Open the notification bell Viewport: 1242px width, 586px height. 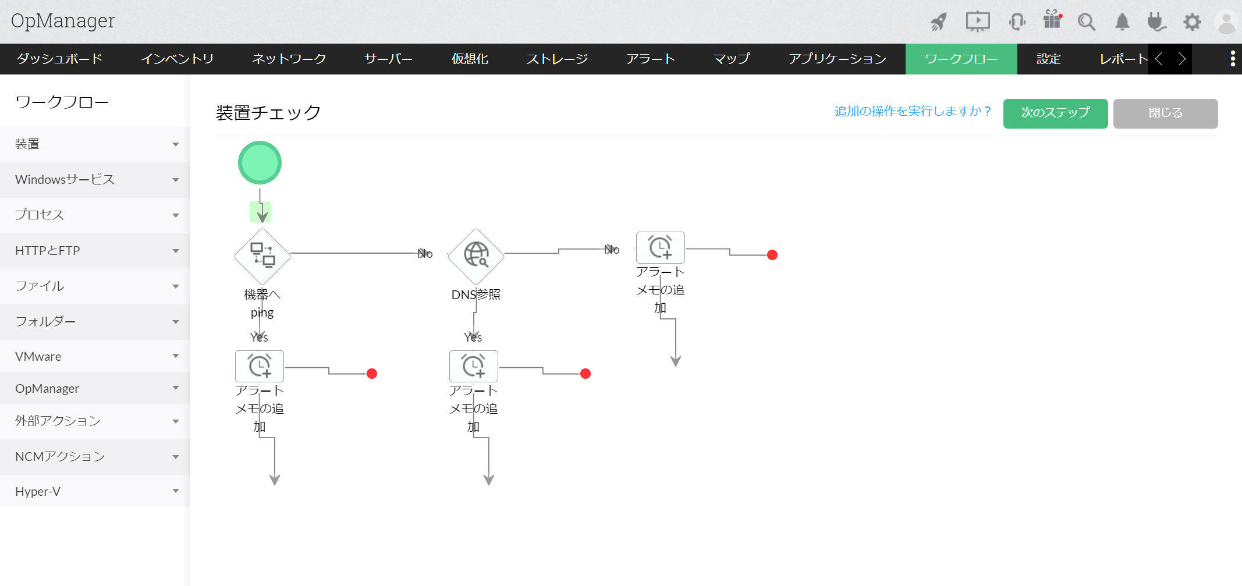1122,22
